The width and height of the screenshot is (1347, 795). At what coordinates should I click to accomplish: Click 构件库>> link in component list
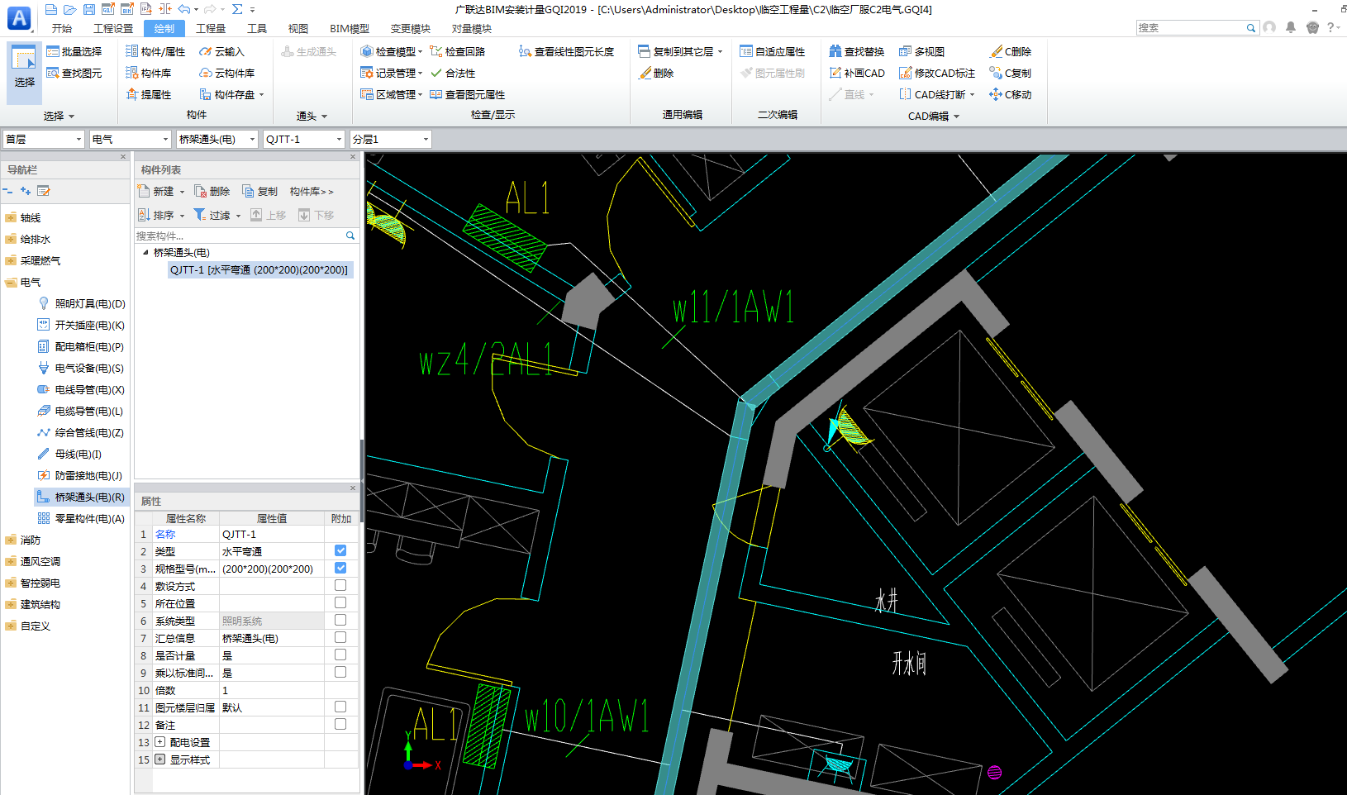tap(312, 191)
